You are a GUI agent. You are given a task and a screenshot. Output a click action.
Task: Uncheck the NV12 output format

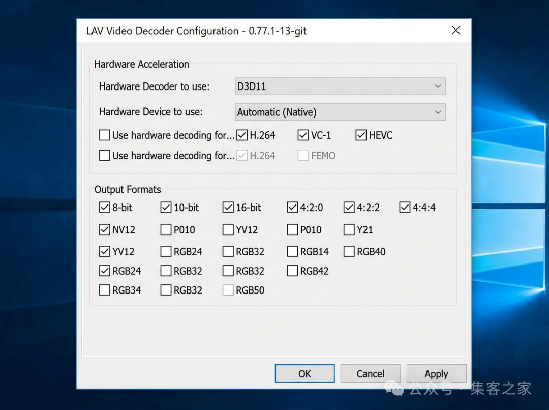105,230
